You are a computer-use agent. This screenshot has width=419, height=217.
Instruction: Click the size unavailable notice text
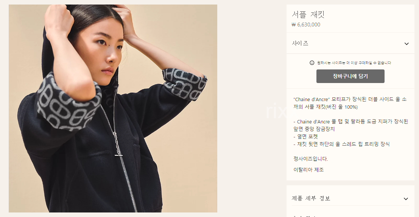(x=354, y=63)
